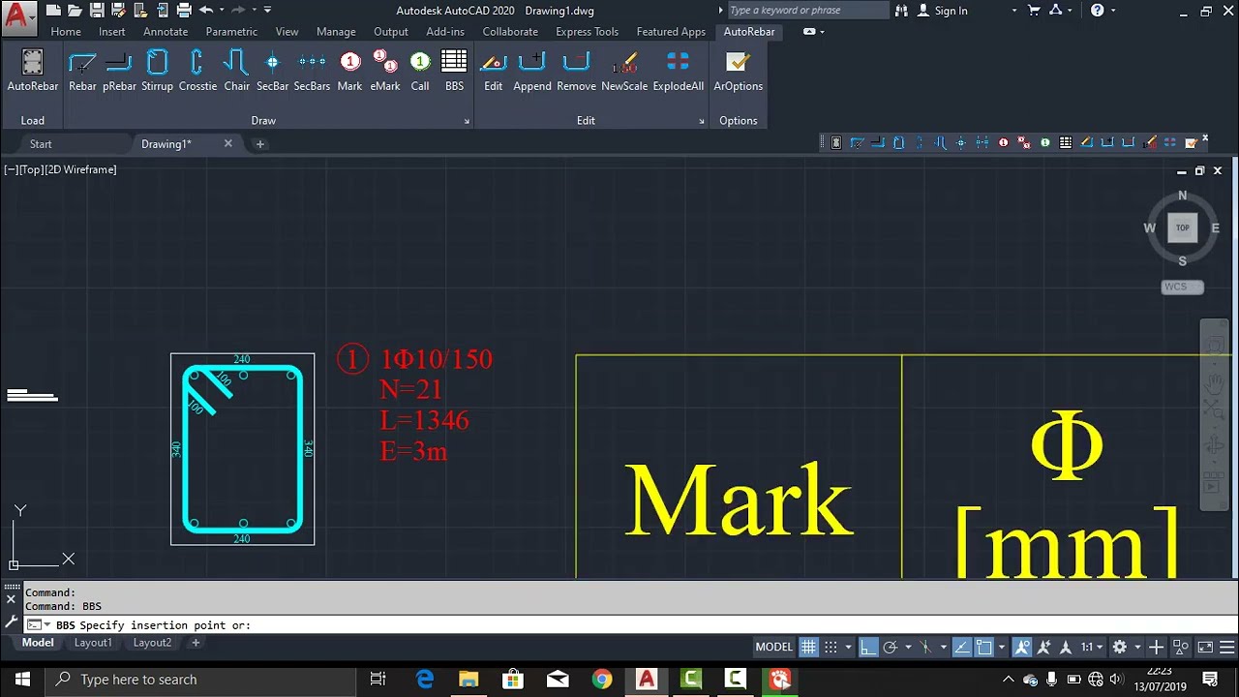Click Save in quick access toolbar
Image resolution: width=1239 pixels, height=697 pixels.
click(x=97, y=11)
